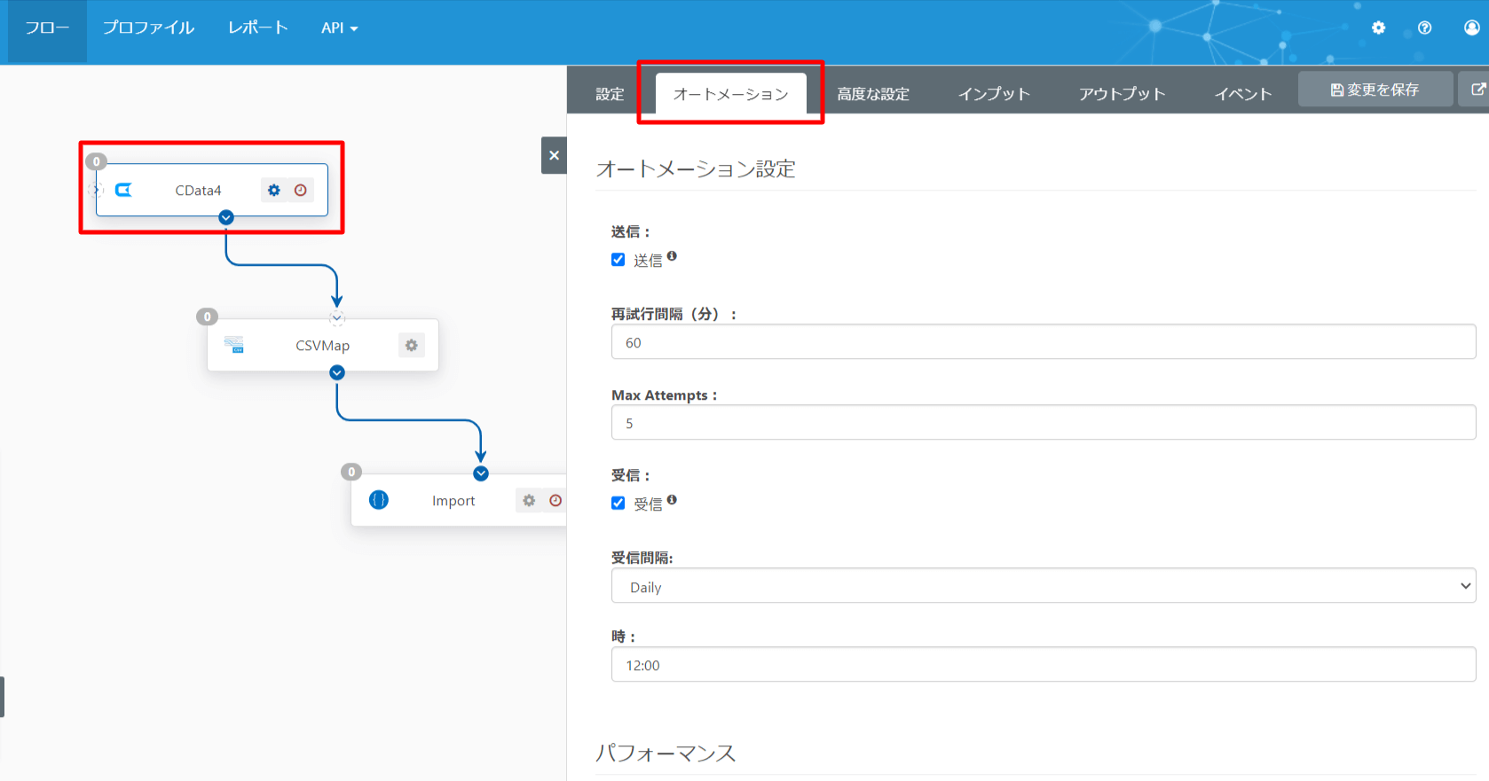Go to the フロー page

[47, 28]
